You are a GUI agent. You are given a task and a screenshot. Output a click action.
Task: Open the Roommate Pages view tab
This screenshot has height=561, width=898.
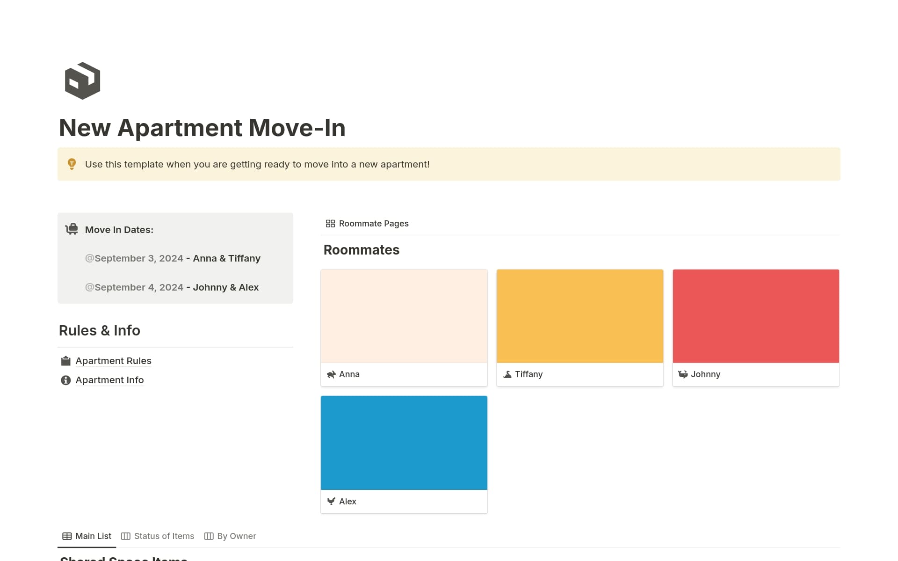(x=367, y=224)
